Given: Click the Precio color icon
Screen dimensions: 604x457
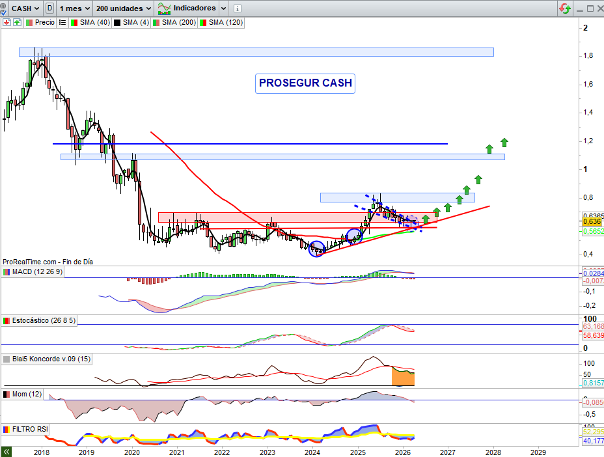Looking at the screenshot, I should click(29, 22).
